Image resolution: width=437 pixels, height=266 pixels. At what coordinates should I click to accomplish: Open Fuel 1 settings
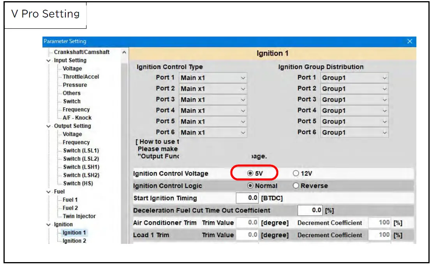pos(70,200)
